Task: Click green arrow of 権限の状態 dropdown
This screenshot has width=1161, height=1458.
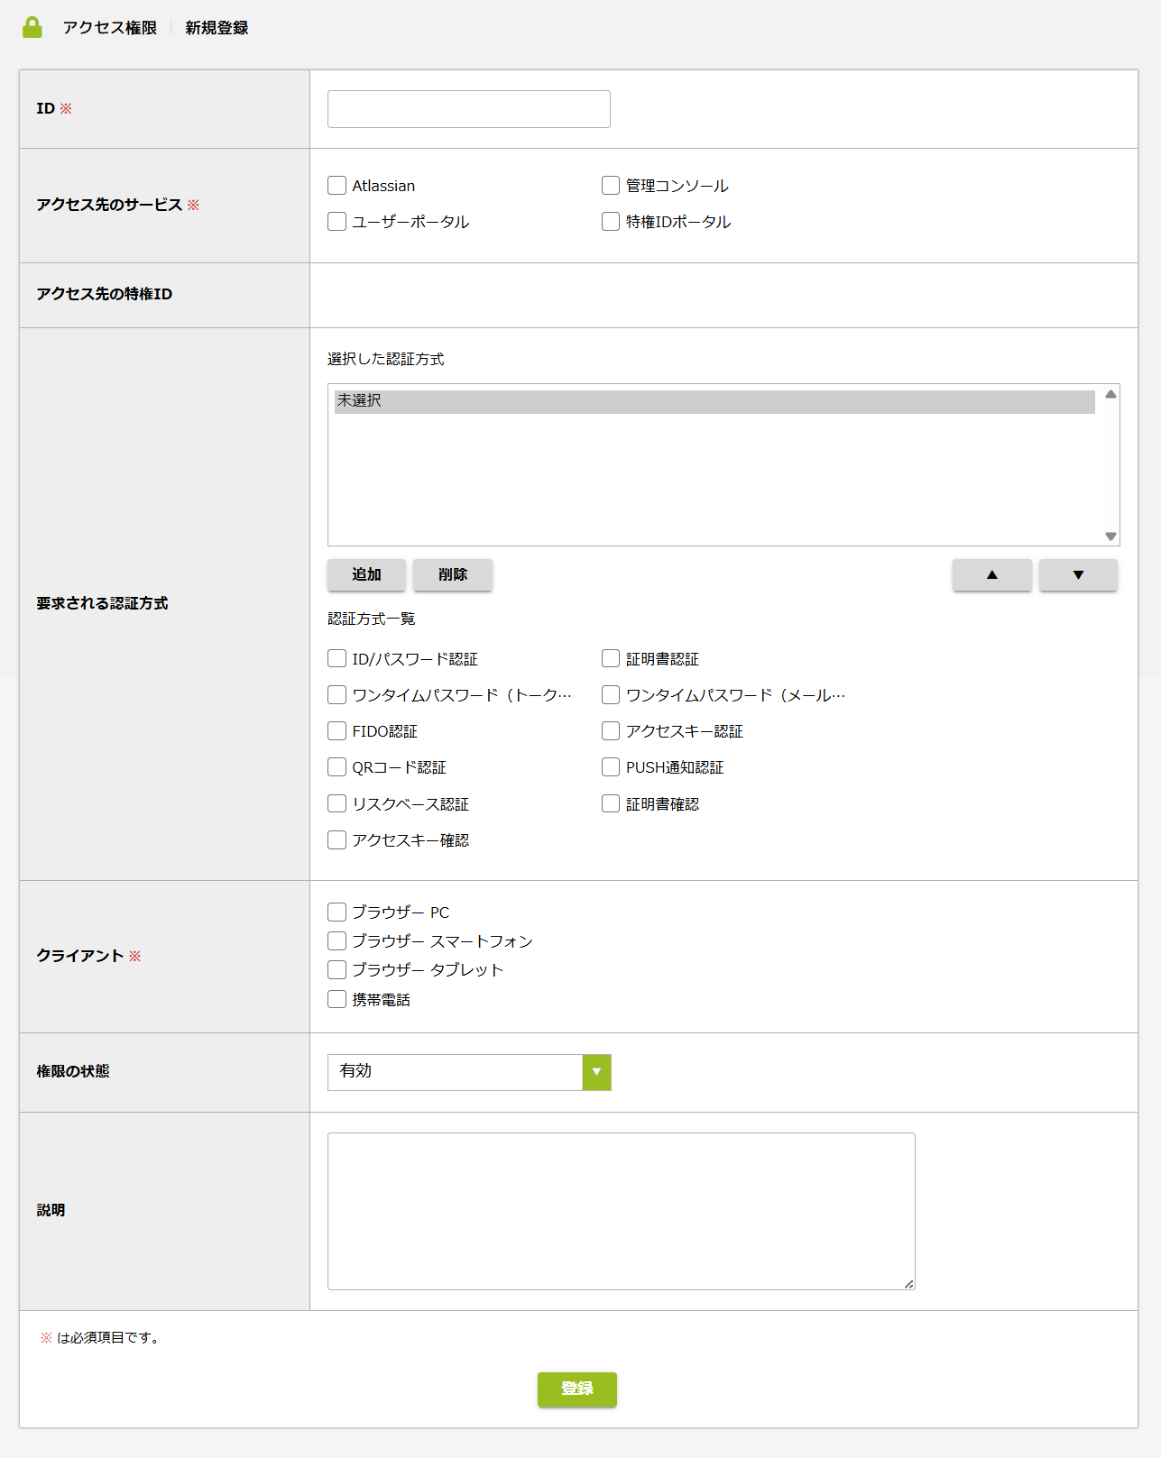Action: tap(597, 1072)
